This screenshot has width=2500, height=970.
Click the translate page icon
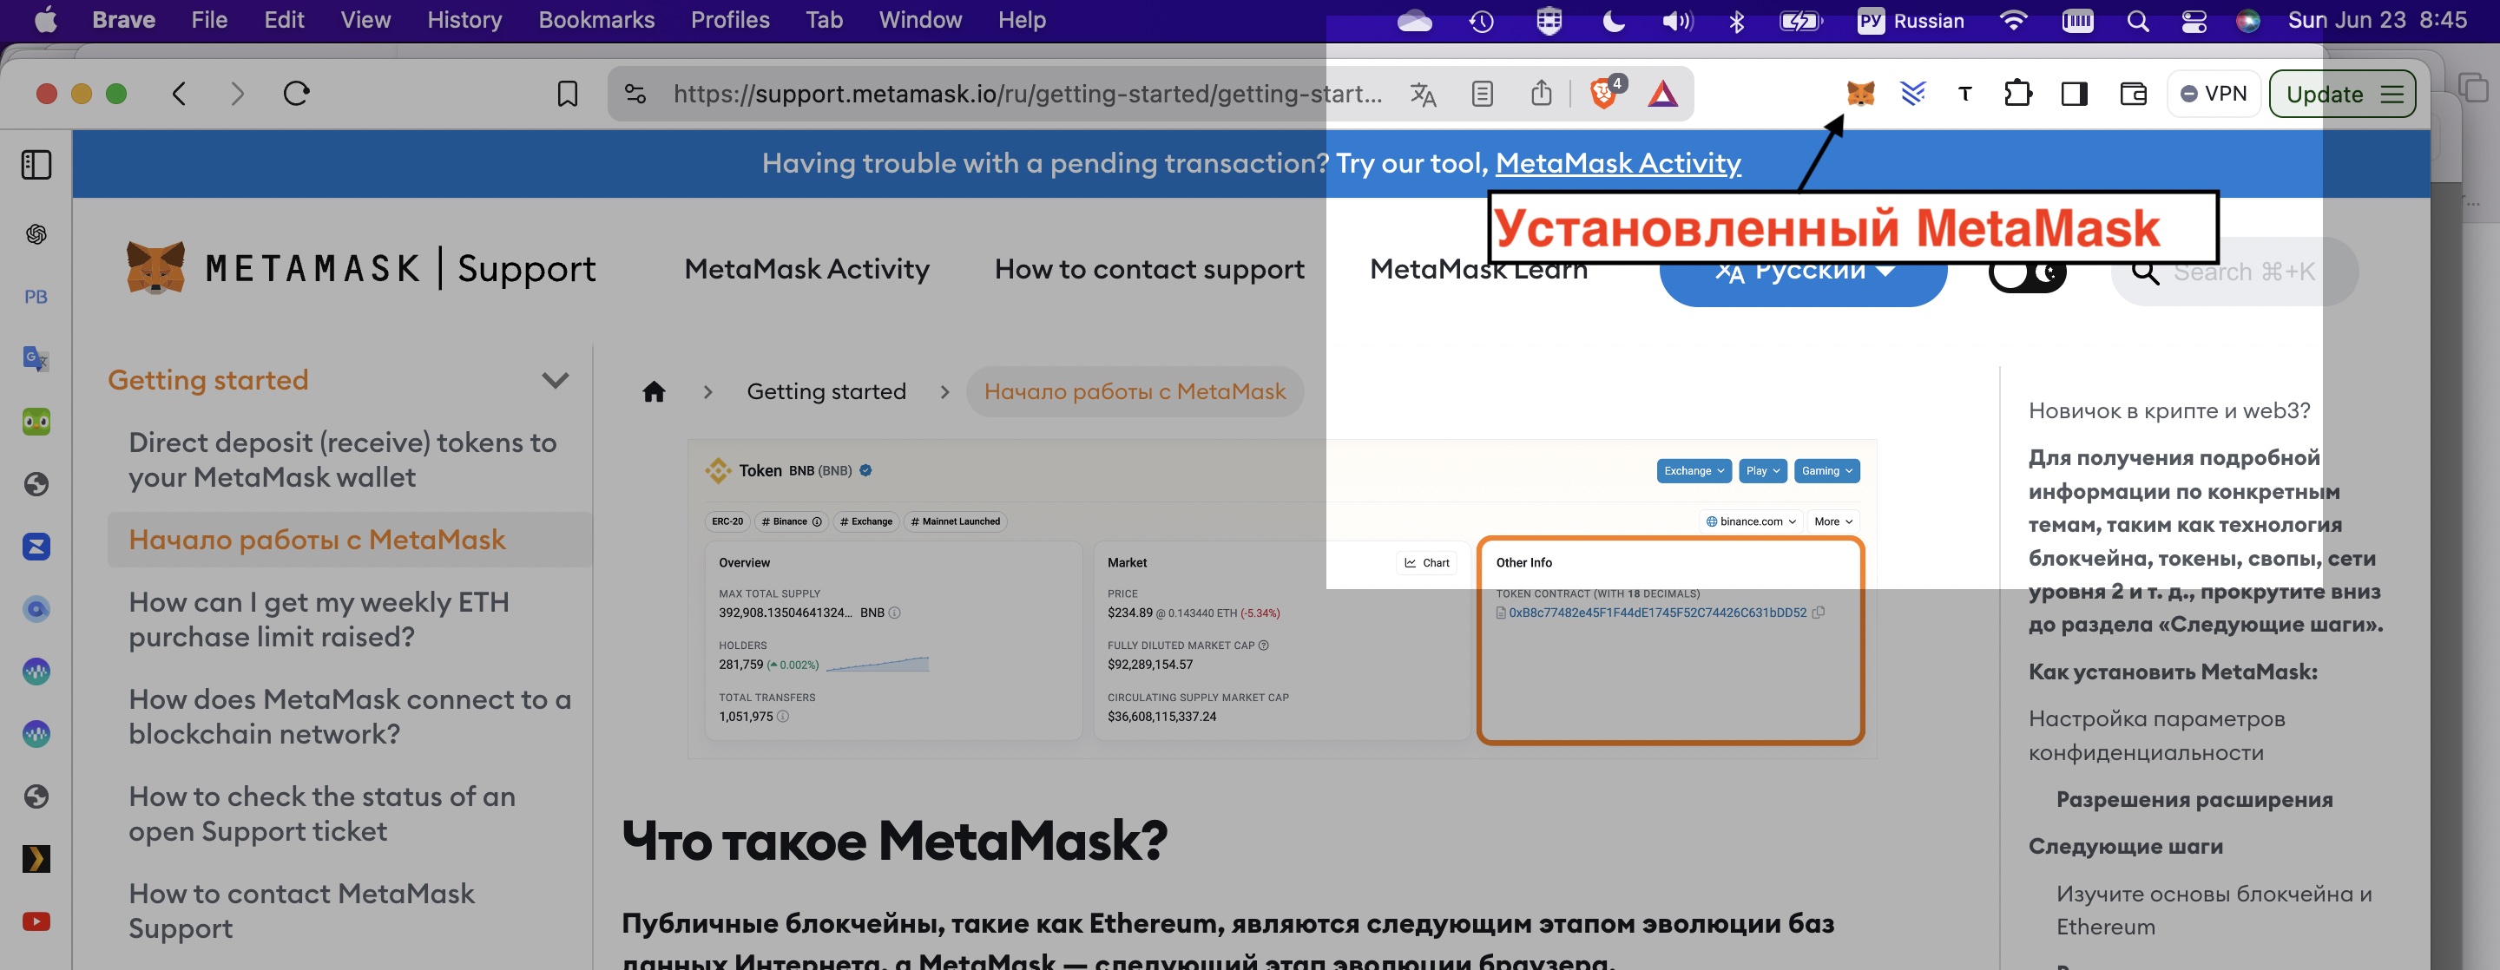click(x=1423, y=93)
